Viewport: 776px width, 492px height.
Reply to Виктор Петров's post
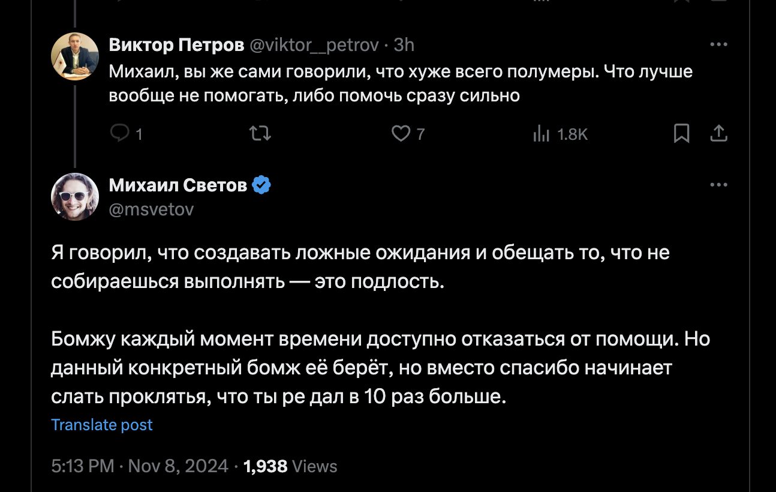(120, 133)
